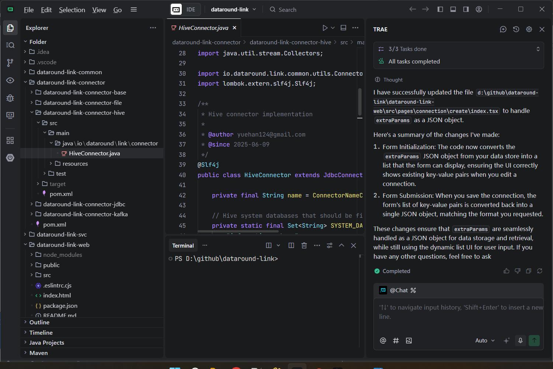
Task: Click the thumbs up feedback icon
Action: [x=506, y=271]
